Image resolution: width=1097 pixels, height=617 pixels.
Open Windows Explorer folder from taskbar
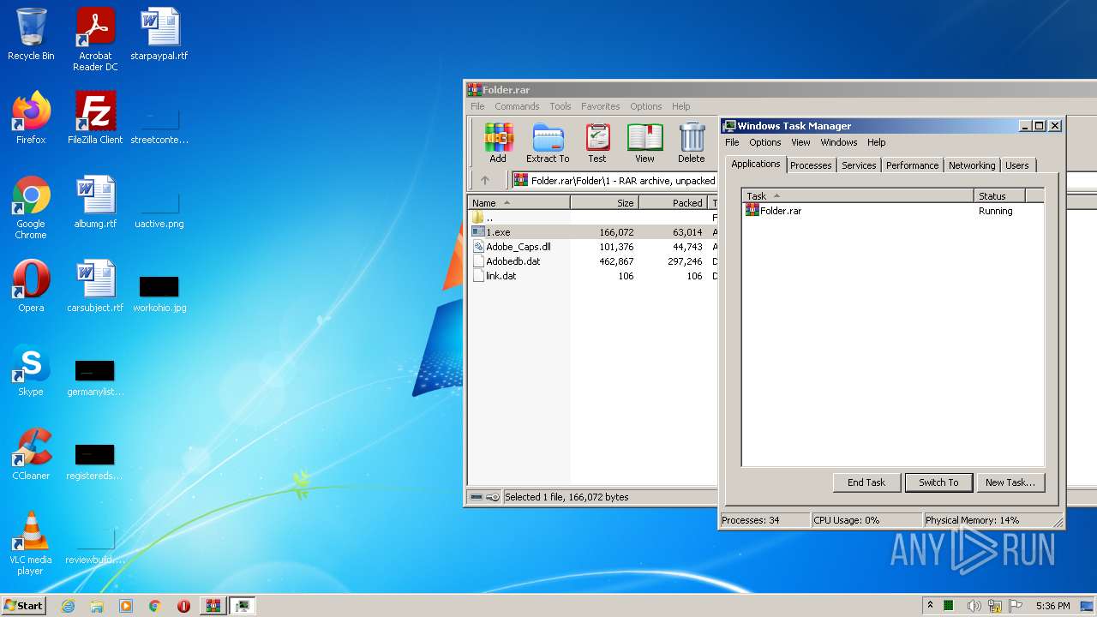coord(97,606)
